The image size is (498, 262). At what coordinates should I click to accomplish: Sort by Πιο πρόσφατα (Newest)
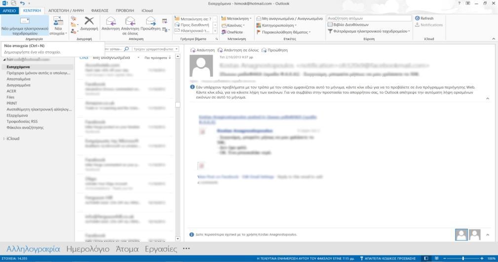[x=157, y=58]
